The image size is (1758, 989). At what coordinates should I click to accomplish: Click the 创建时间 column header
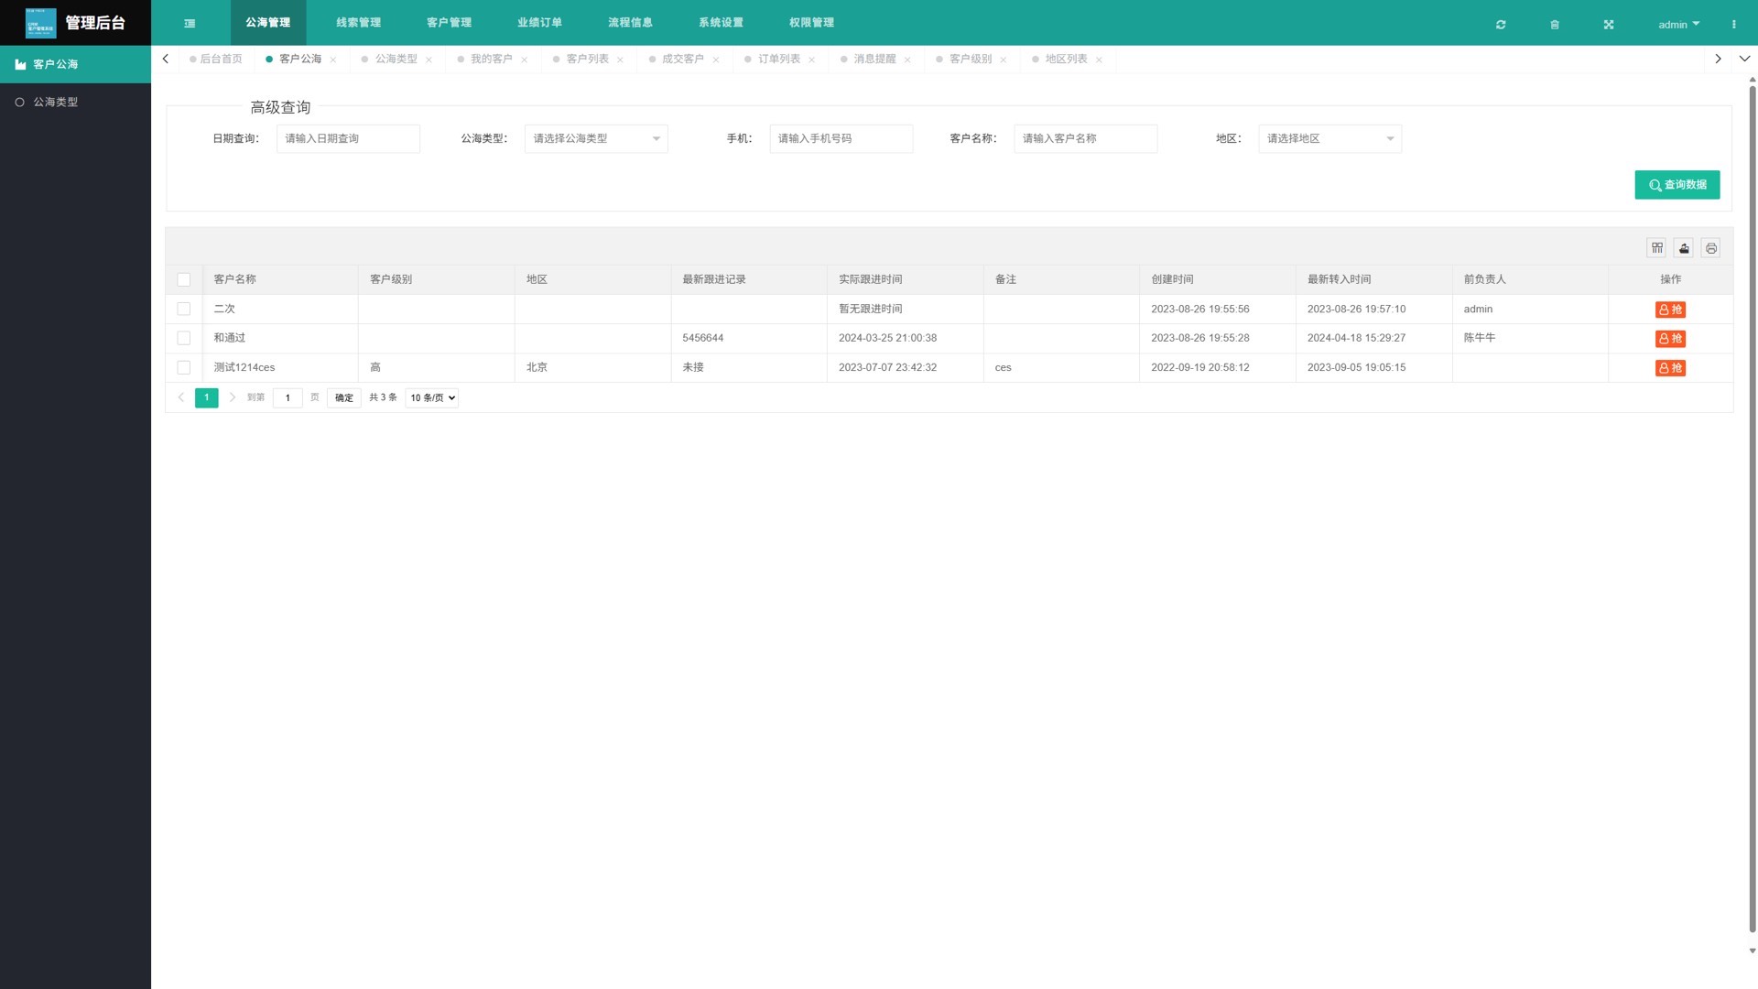[1217, 279]
